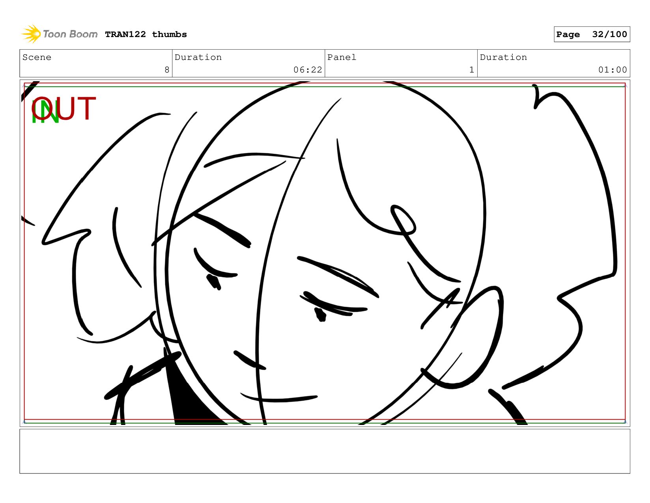Viewport: 650px width, 503px height.
Task: Click the scene duration value '06:22'
Action: pyautogui.click(x=308, y=70)
